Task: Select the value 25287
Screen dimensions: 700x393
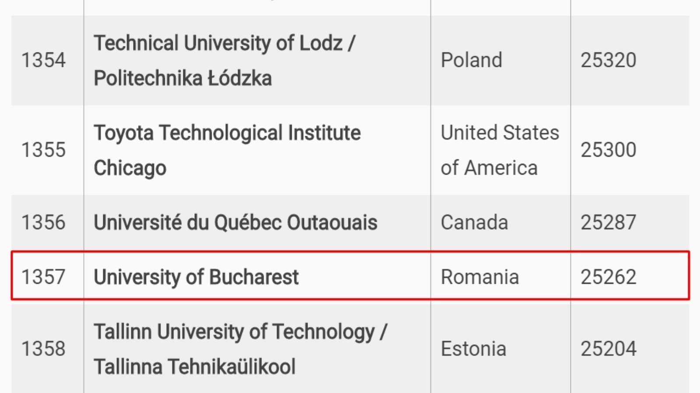Action: (608, 222)
